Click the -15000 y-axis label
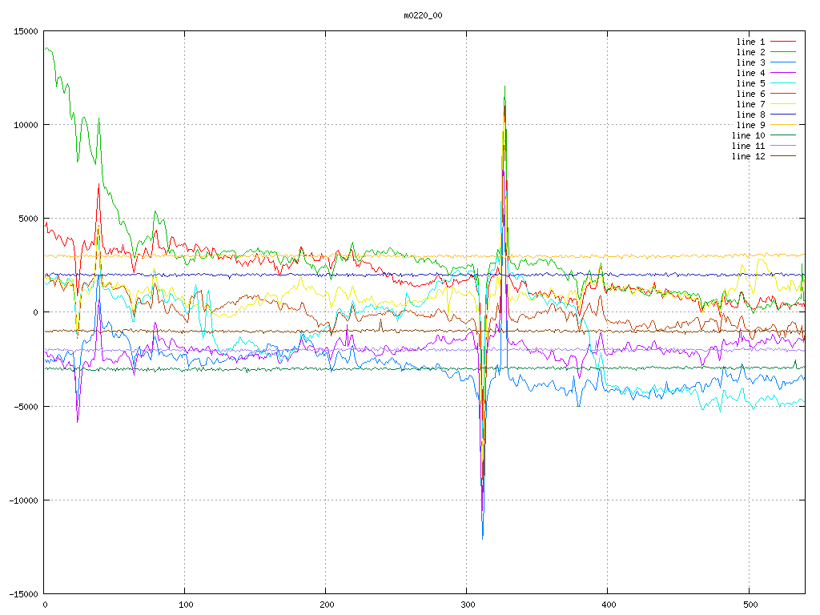This screenshot has width=820, height=615. (x=22, y=594)
